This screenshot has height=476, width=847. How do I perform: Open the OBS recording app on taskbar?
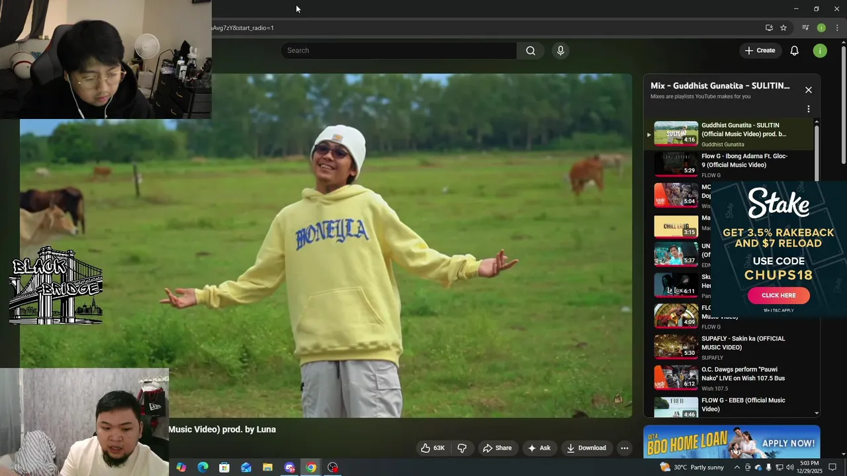[x=333, y=467]
